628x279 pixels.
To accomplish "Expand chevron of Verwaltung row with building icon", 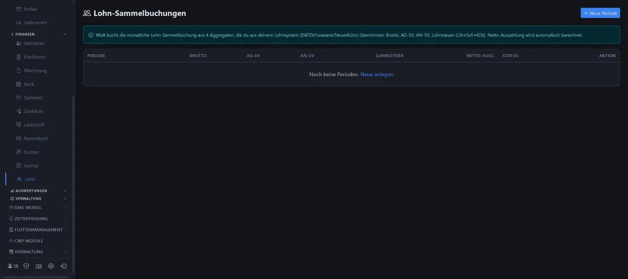I will click(66, 252).
